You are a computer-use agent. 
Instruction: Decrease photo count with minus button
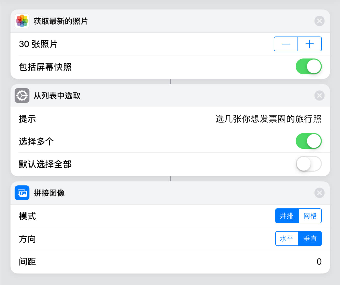(286, 44)
